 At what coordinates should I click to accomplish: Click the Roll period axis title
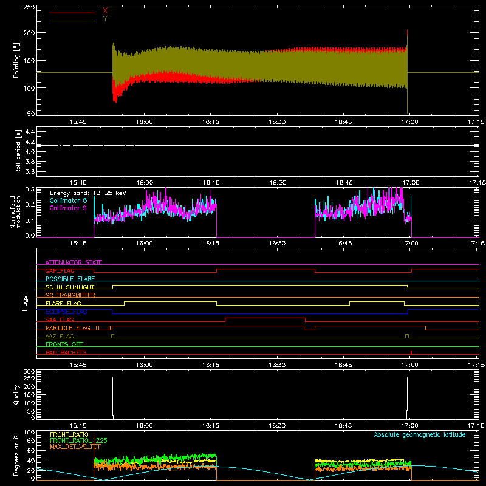tap(18, 151)
